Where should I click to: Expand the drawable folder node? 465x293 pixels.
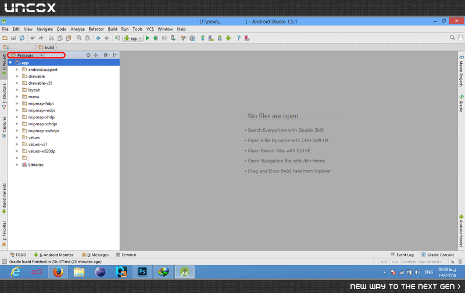click(17, 77)
